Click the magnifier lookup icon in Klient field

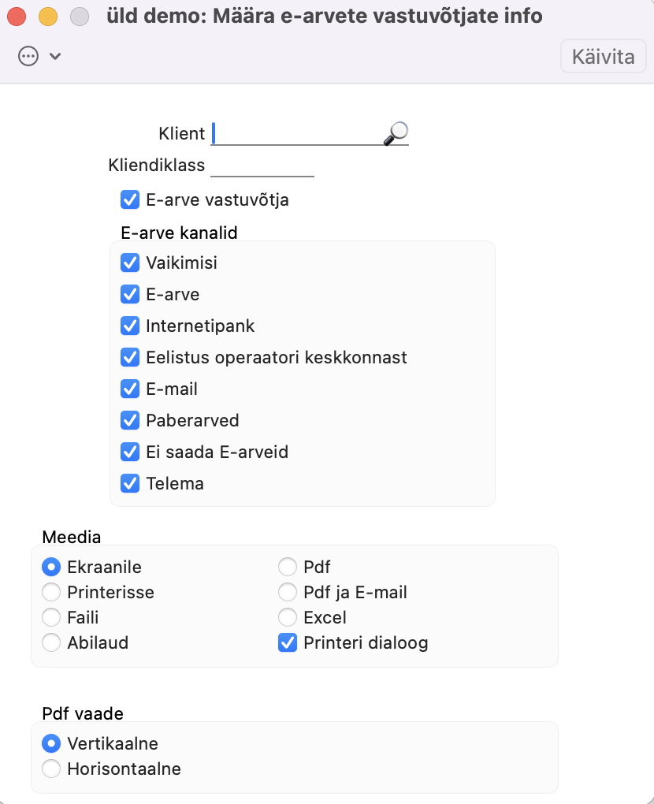pyautogui.click(x=396, y=133)
